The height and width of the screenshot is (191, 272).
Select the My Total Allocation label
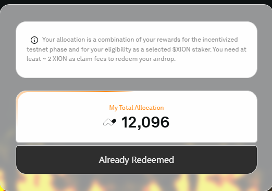(137, 108)
